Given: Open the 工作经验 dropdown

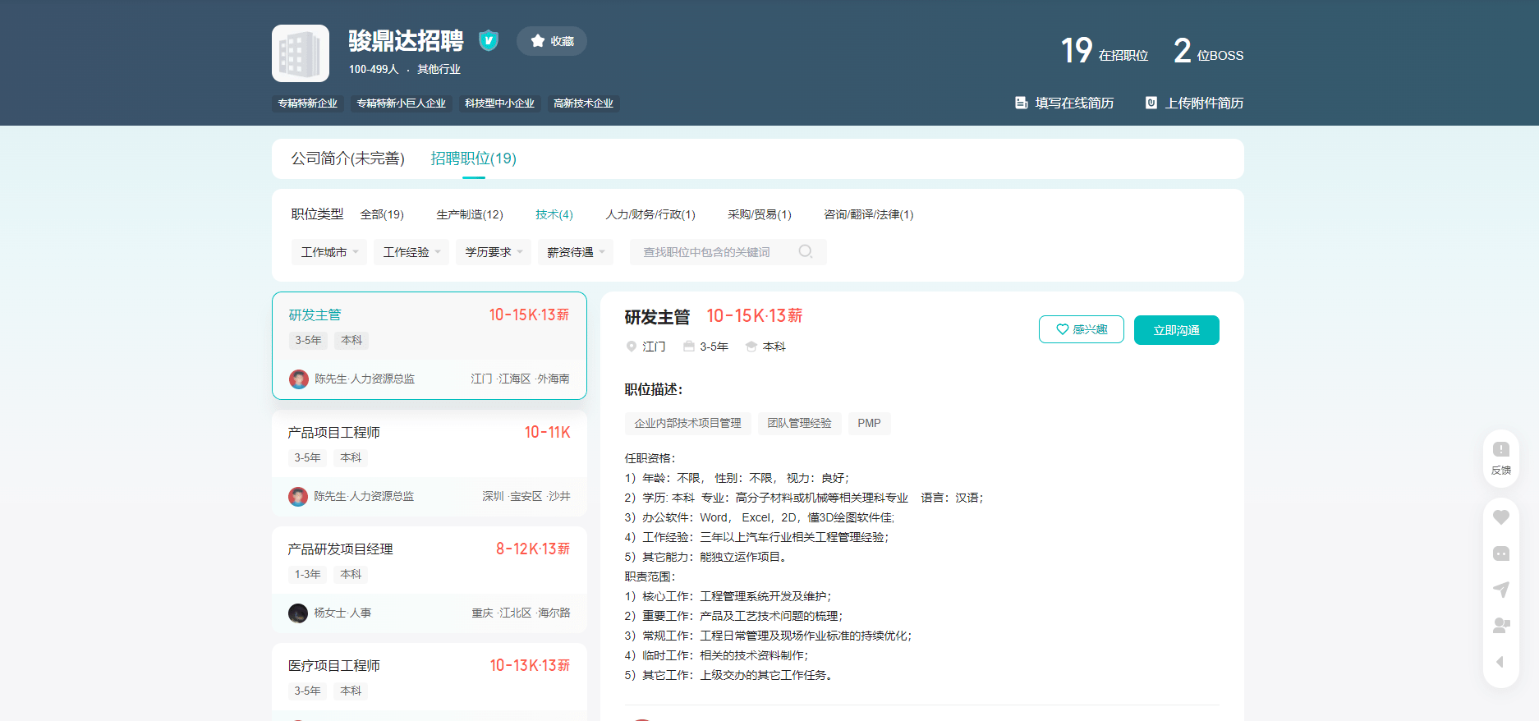Looking at the screenshot, I should pos(411,252).
